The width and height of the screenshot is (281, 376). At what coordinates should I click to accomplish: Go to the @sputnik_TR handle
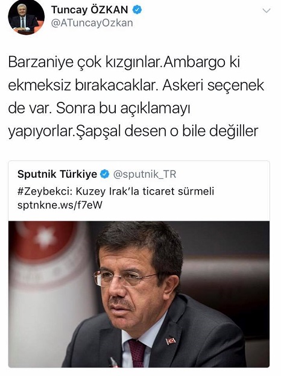tap(145, 174)
